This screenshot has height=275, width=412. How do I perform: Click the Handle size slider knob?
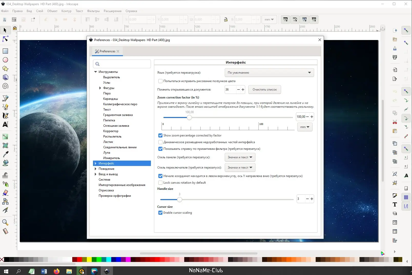[180, 200]
